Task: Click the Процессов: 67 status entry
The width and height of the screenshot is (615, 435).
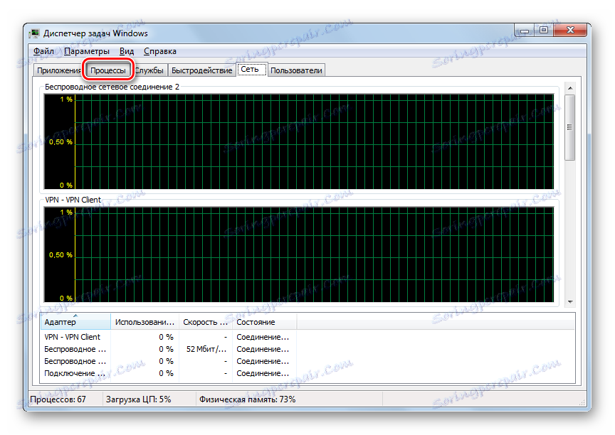Action: click(x=58, y=399)
